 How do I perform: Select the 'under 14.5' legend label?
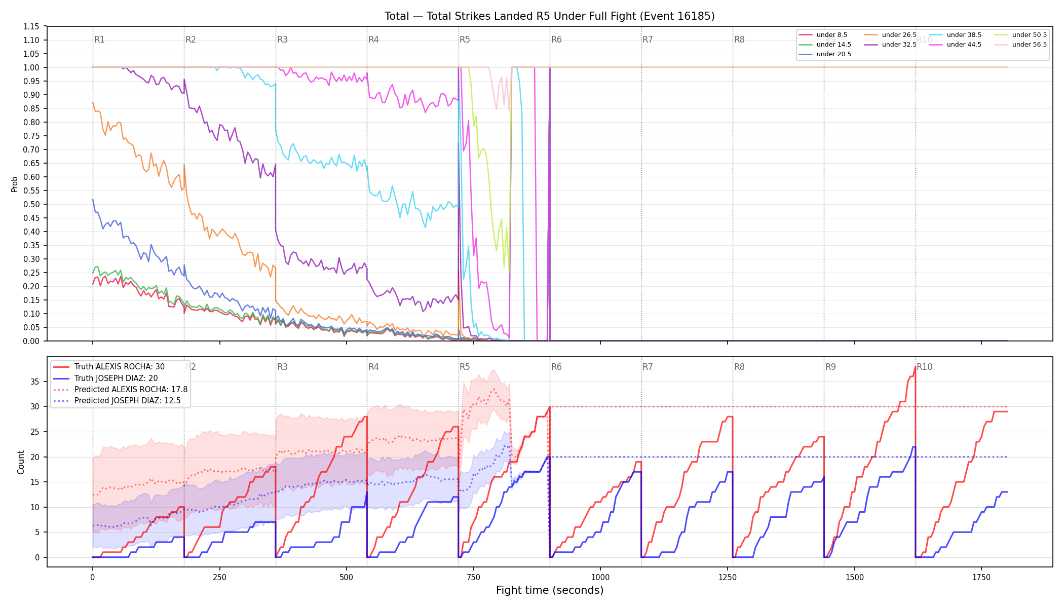[833, 45]
